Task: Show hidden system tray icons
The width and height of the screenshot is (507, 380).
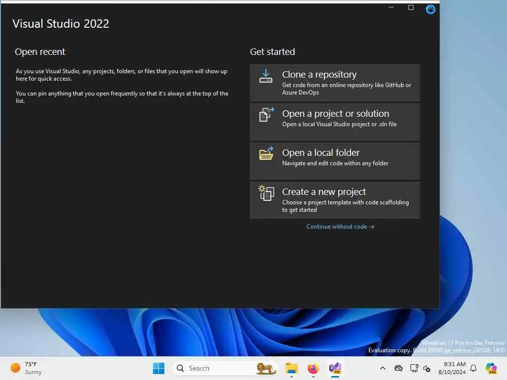Action: point(383,368)
